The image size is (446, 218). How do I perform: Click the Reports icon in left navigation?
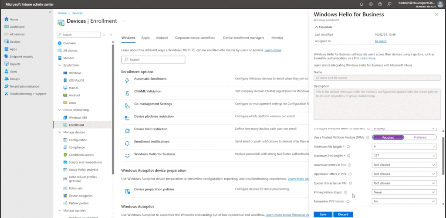(x=6, y=64)
